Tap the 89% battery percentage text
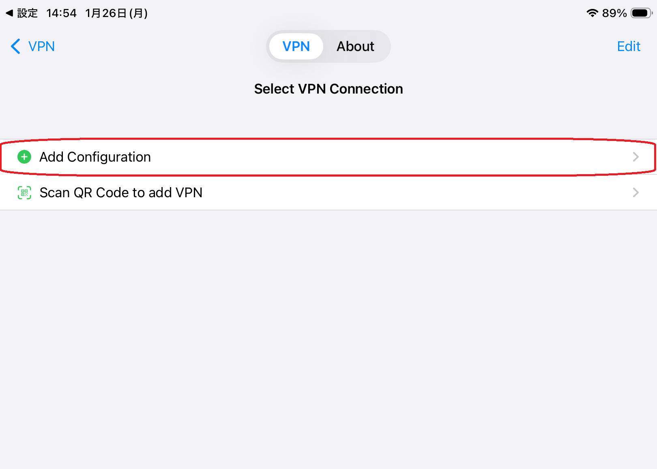 [x=614, y=13]
